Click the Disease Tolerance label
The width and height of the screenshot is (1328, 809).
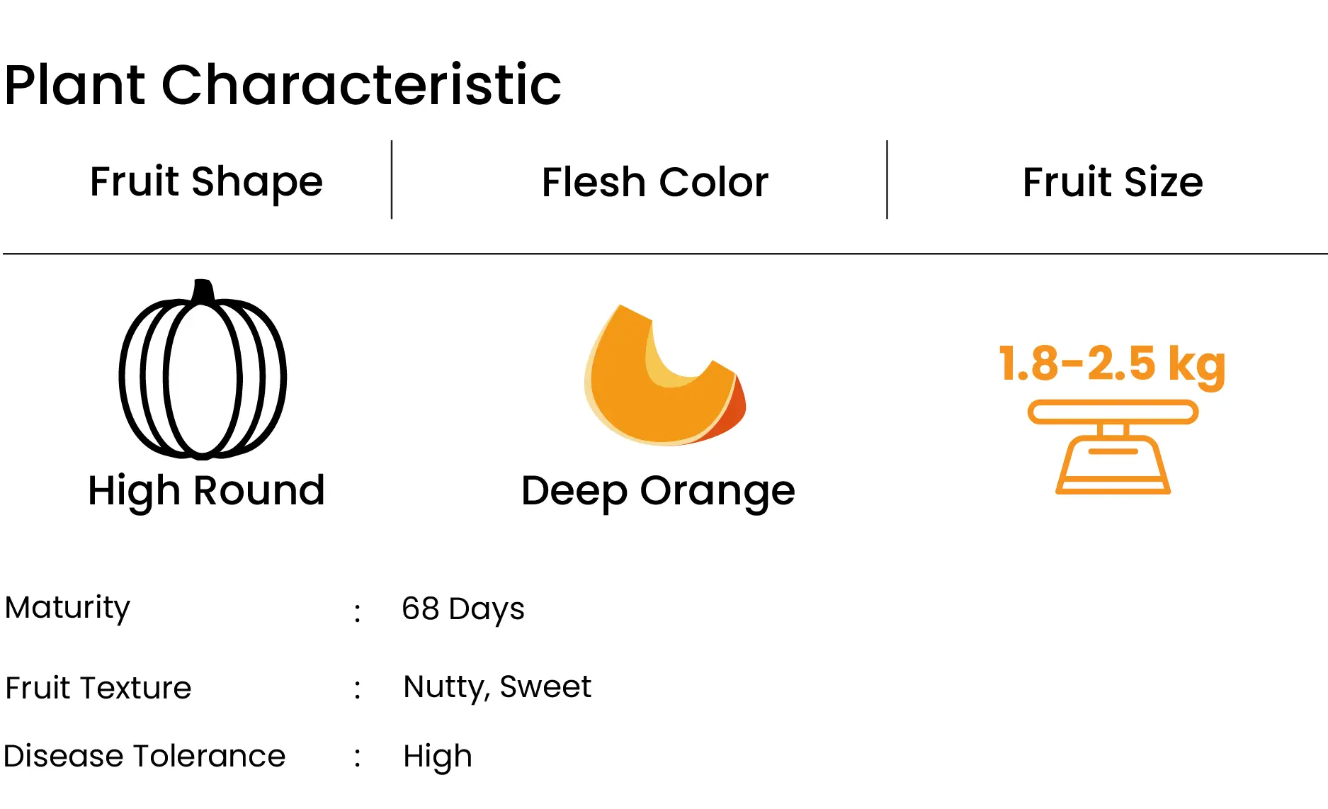point(144,756)
